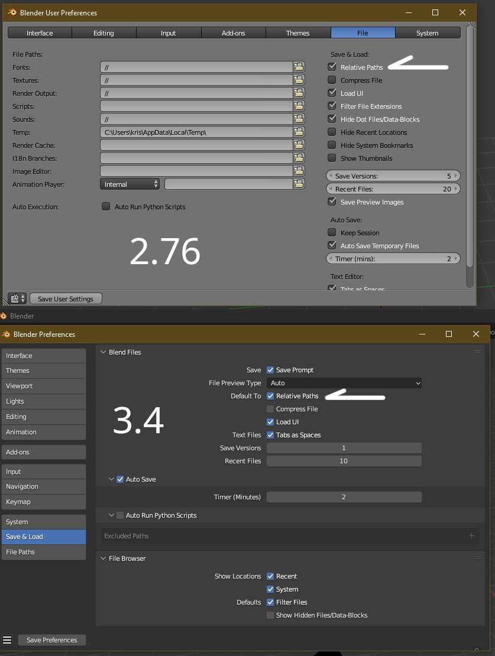This screenshot has height=656, width=495.
Task: Switch to Interface tab in User Preferences
Action: coord(40,33)
